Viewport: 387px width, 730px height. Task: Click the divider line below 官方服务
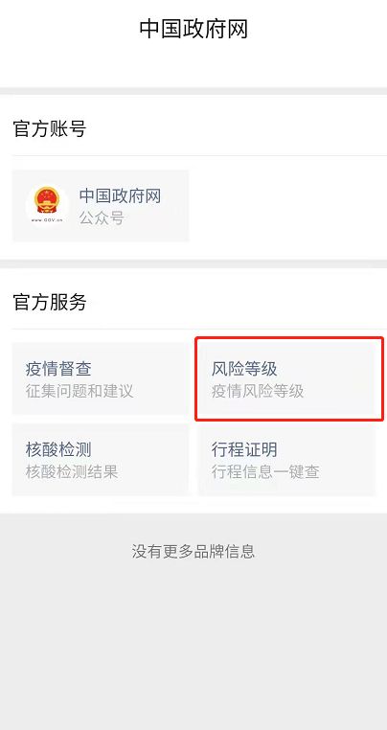tap(199, 329)
